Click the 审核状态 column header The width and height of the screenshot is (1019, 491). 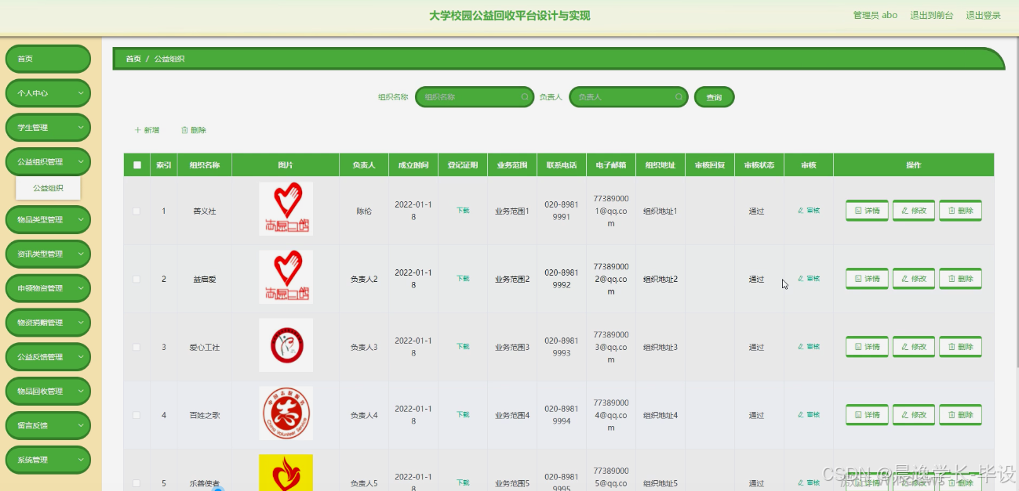point(759,165)
